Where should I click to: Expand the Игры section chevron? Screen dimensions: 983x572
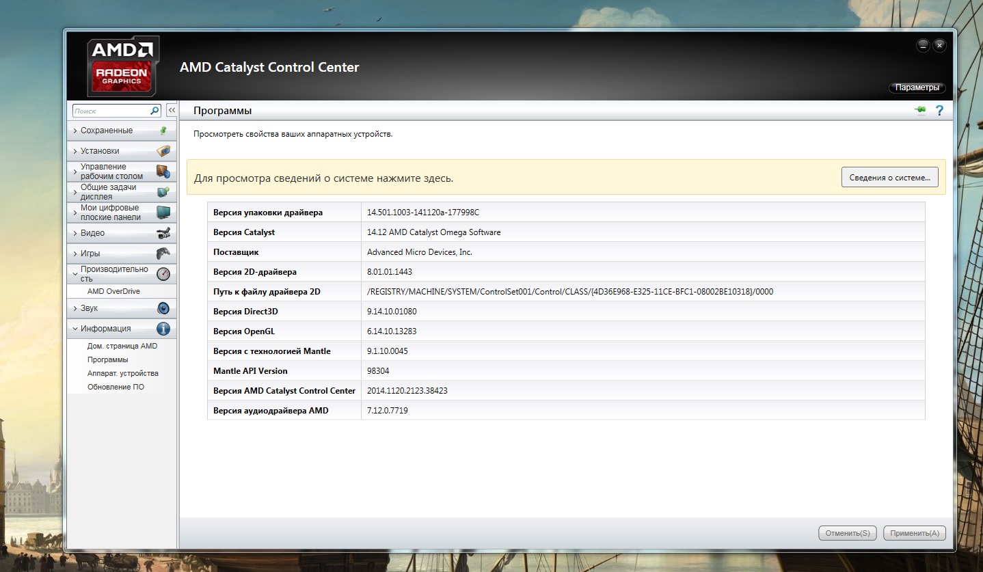pyautogui.click(x=75, y=254)
